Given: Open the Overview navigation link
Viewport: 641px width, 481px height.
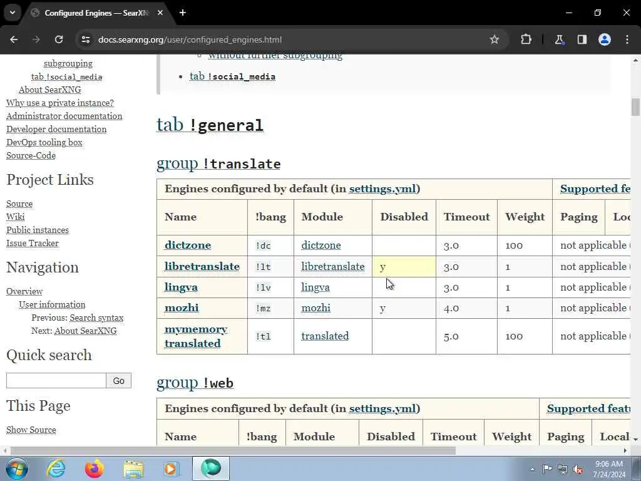Looking at the screenshot, I should pos(24,291).
